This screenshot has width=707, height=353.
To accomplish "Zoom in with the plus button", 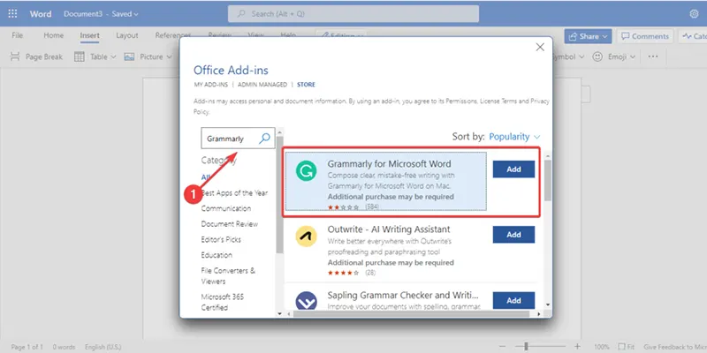I will [x=577, y=347].
